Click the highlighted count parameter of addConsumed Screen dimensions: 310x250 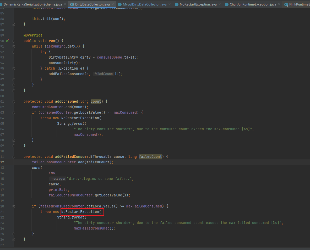pos(96,101)
